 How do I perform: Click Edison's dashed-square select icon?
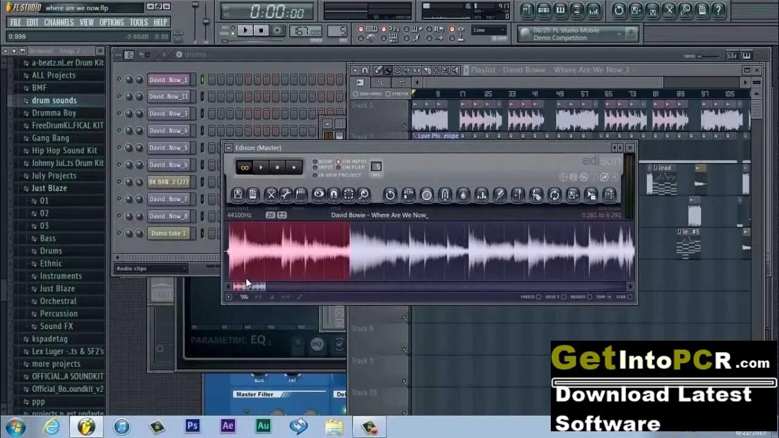coord(349,195)
